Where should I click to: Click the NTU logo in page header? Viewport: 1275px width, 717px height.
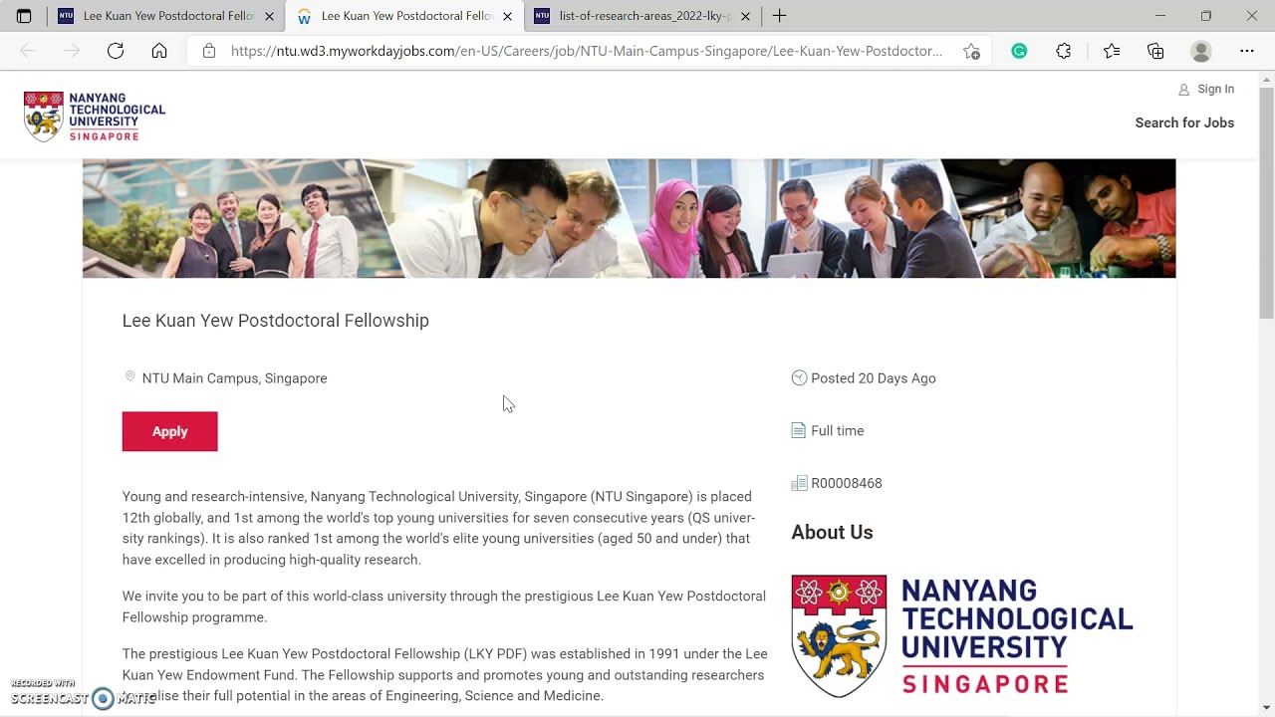point(95,117)
